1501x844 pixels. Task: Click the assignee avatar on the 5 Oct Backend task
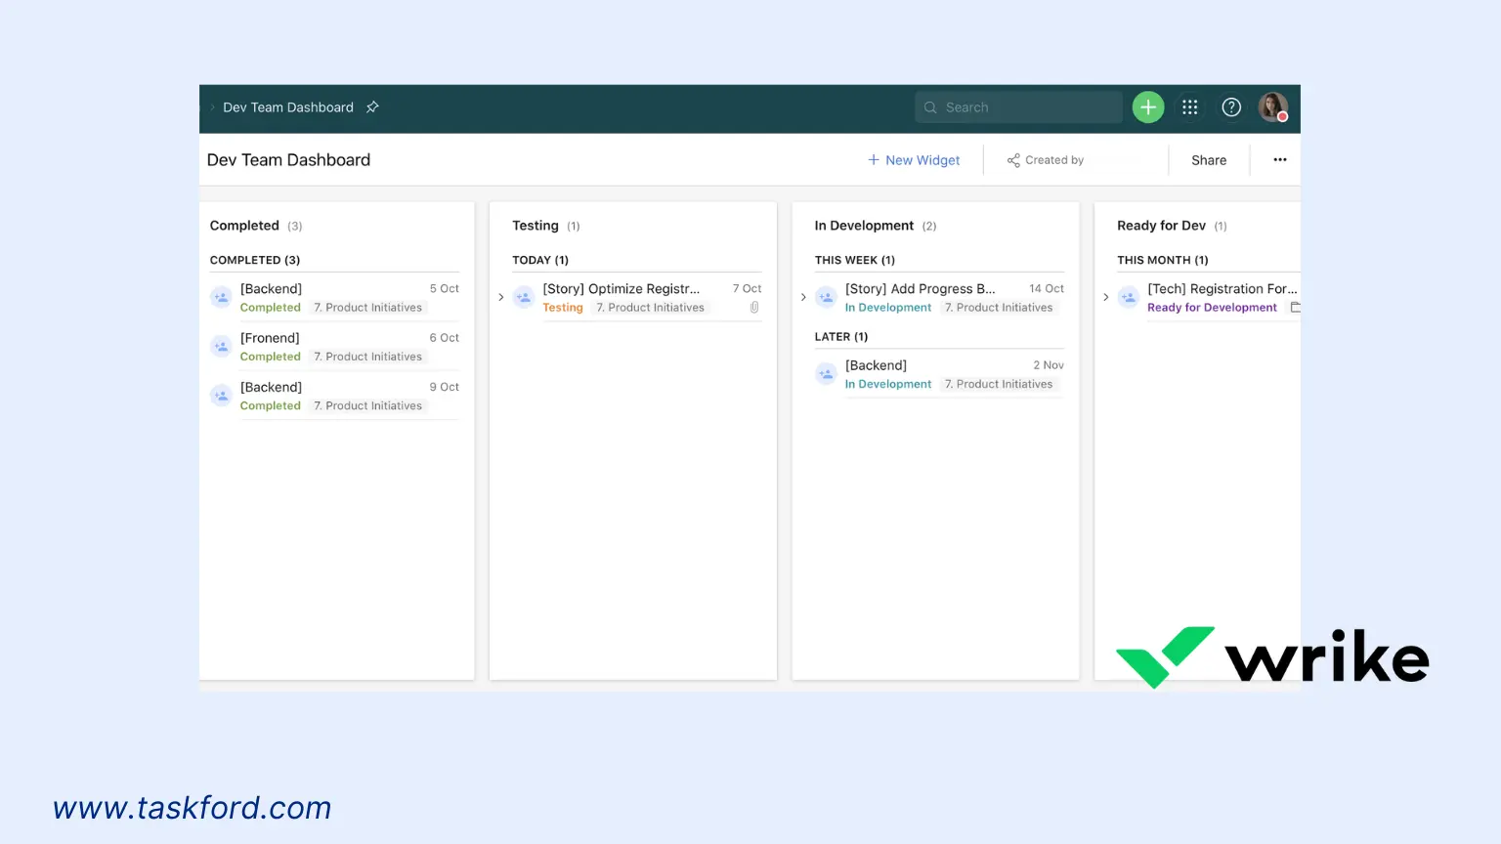pos(221,297)
